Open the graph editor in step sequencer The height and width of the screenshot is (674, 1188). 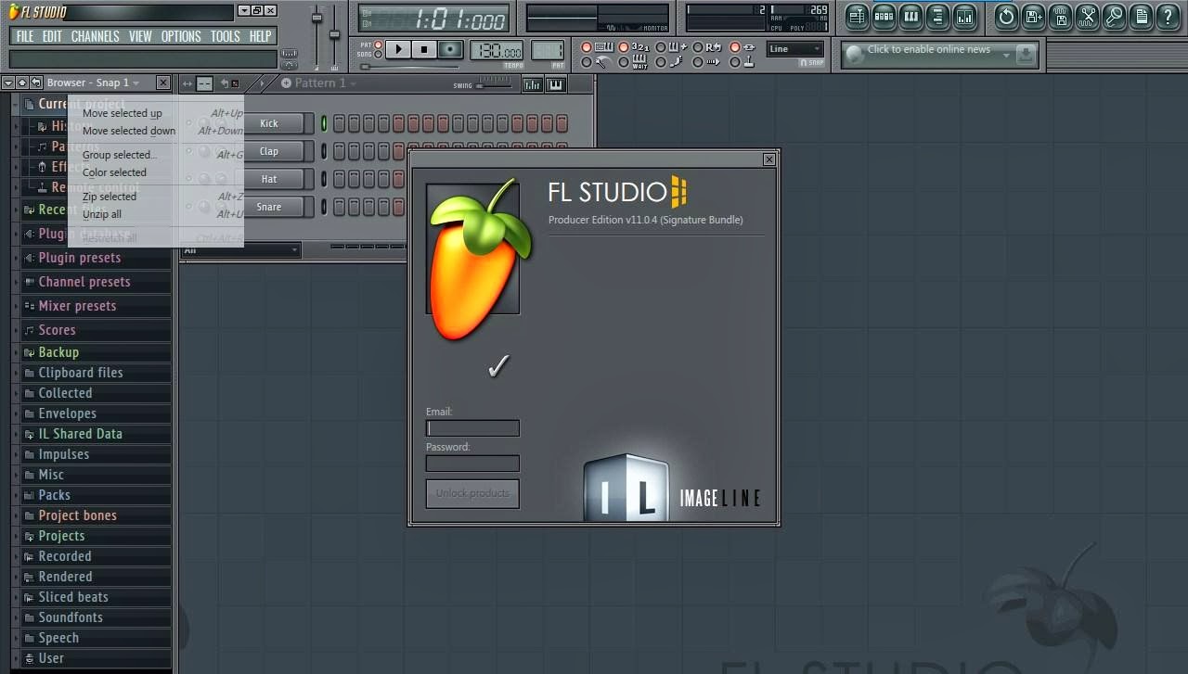click(x=532, y=84)
